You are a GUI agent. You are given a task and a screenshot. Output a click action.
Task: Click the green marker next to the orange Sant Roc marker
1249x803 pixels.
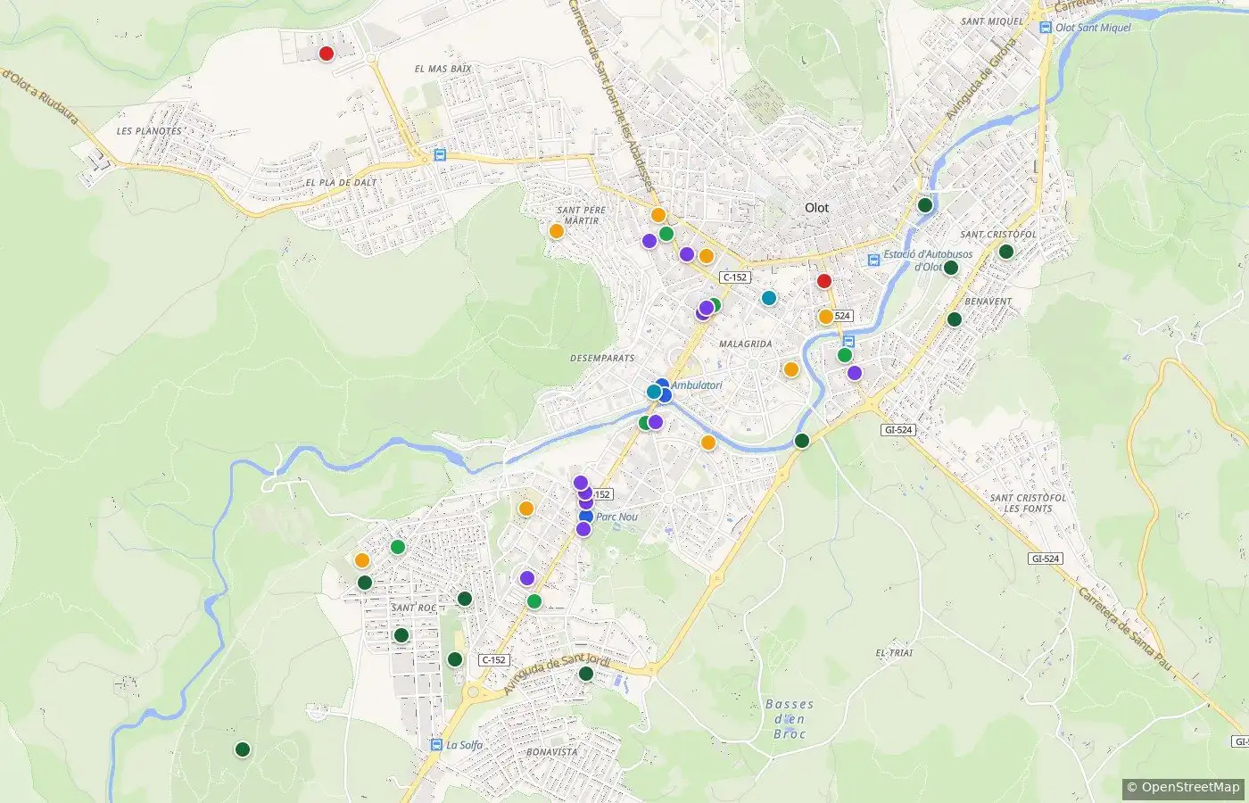pyautogui.click(x=398, y=547)
